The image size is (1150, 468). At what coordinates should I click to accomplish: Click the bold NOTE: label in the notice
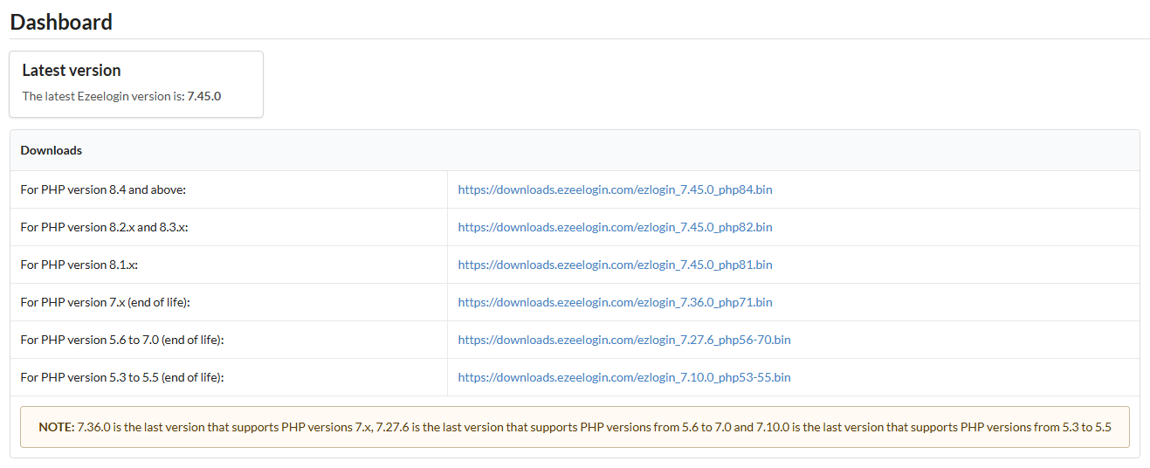(x=57, y=427)
